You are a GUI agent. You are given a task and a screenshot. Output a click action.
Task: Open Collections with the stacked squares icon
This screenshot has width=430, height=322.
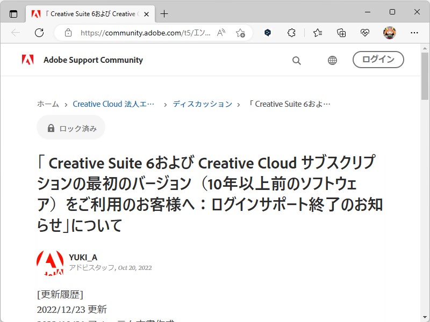[x=341, y=33]
